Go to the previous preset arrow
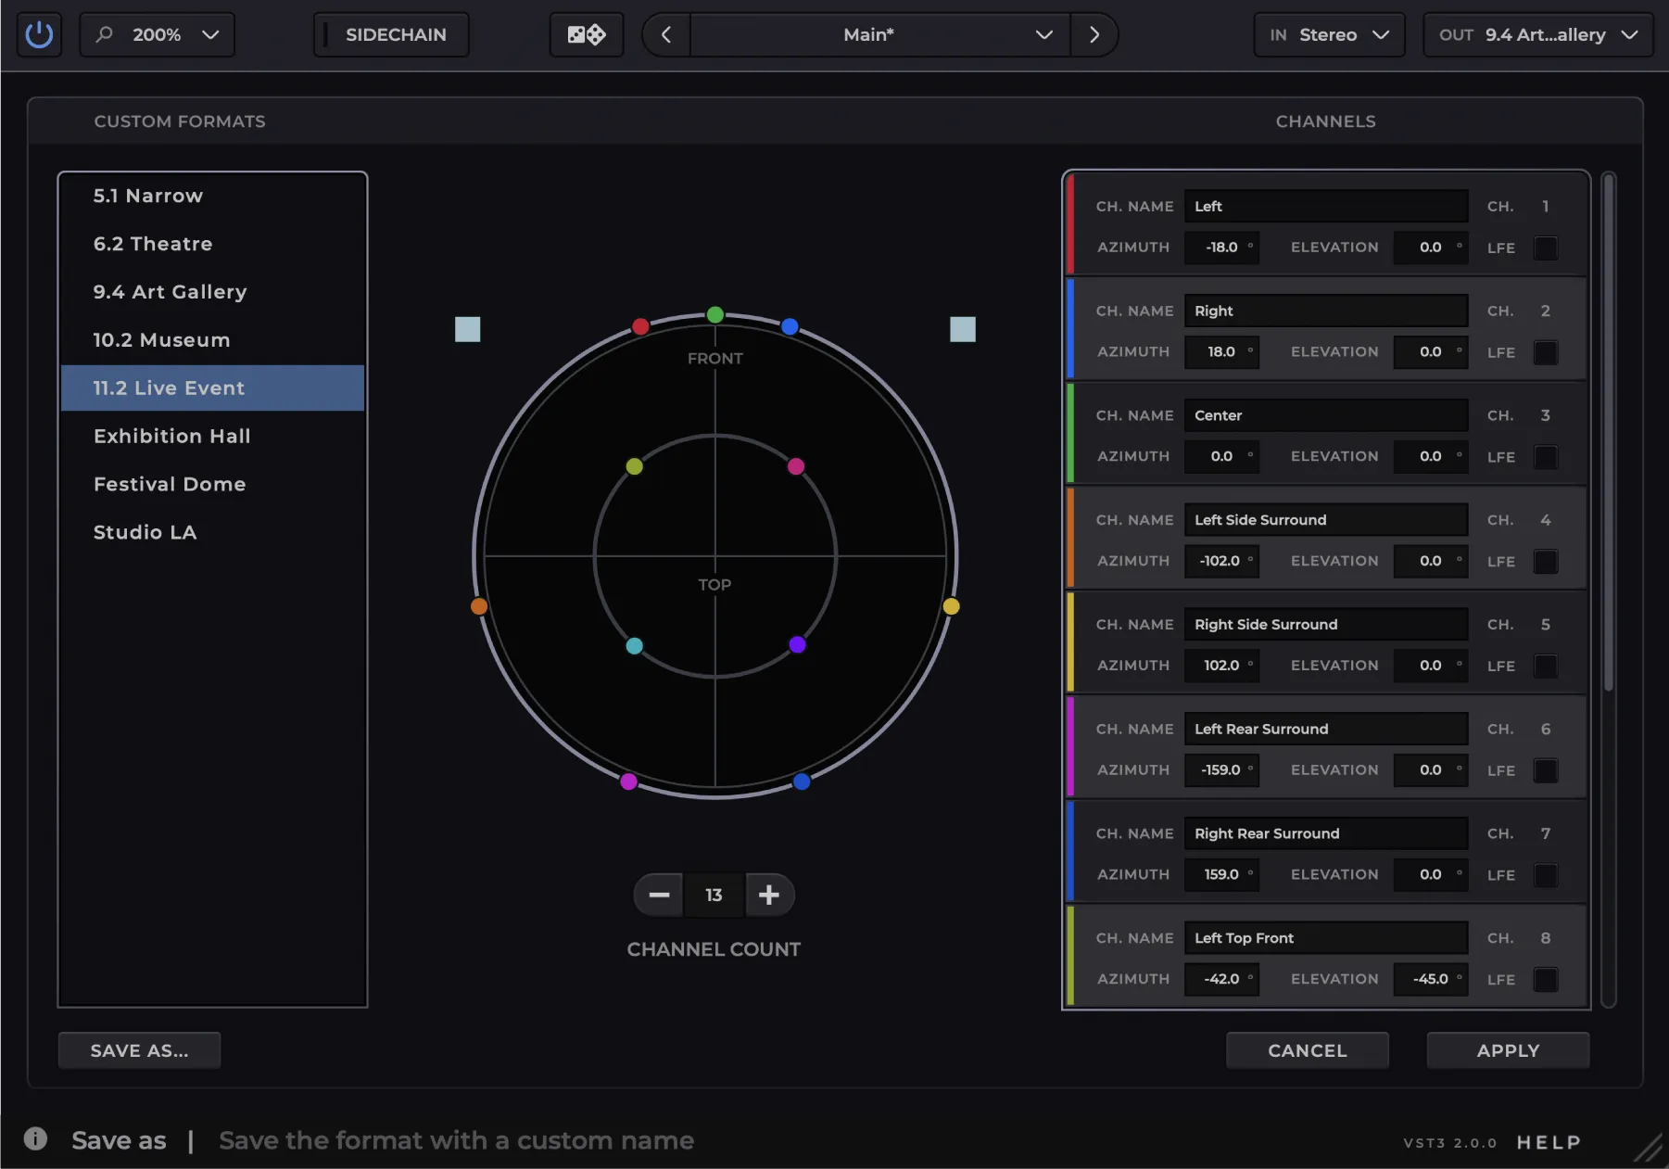This screenshot has height=1169, width=1669. (666, 35)
